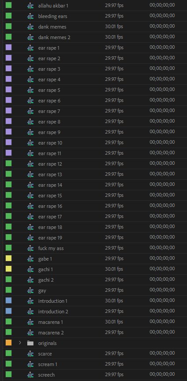Click the violet label swatch of ear rape 6
Screen dimensions: 187x381
coord(8,100)
